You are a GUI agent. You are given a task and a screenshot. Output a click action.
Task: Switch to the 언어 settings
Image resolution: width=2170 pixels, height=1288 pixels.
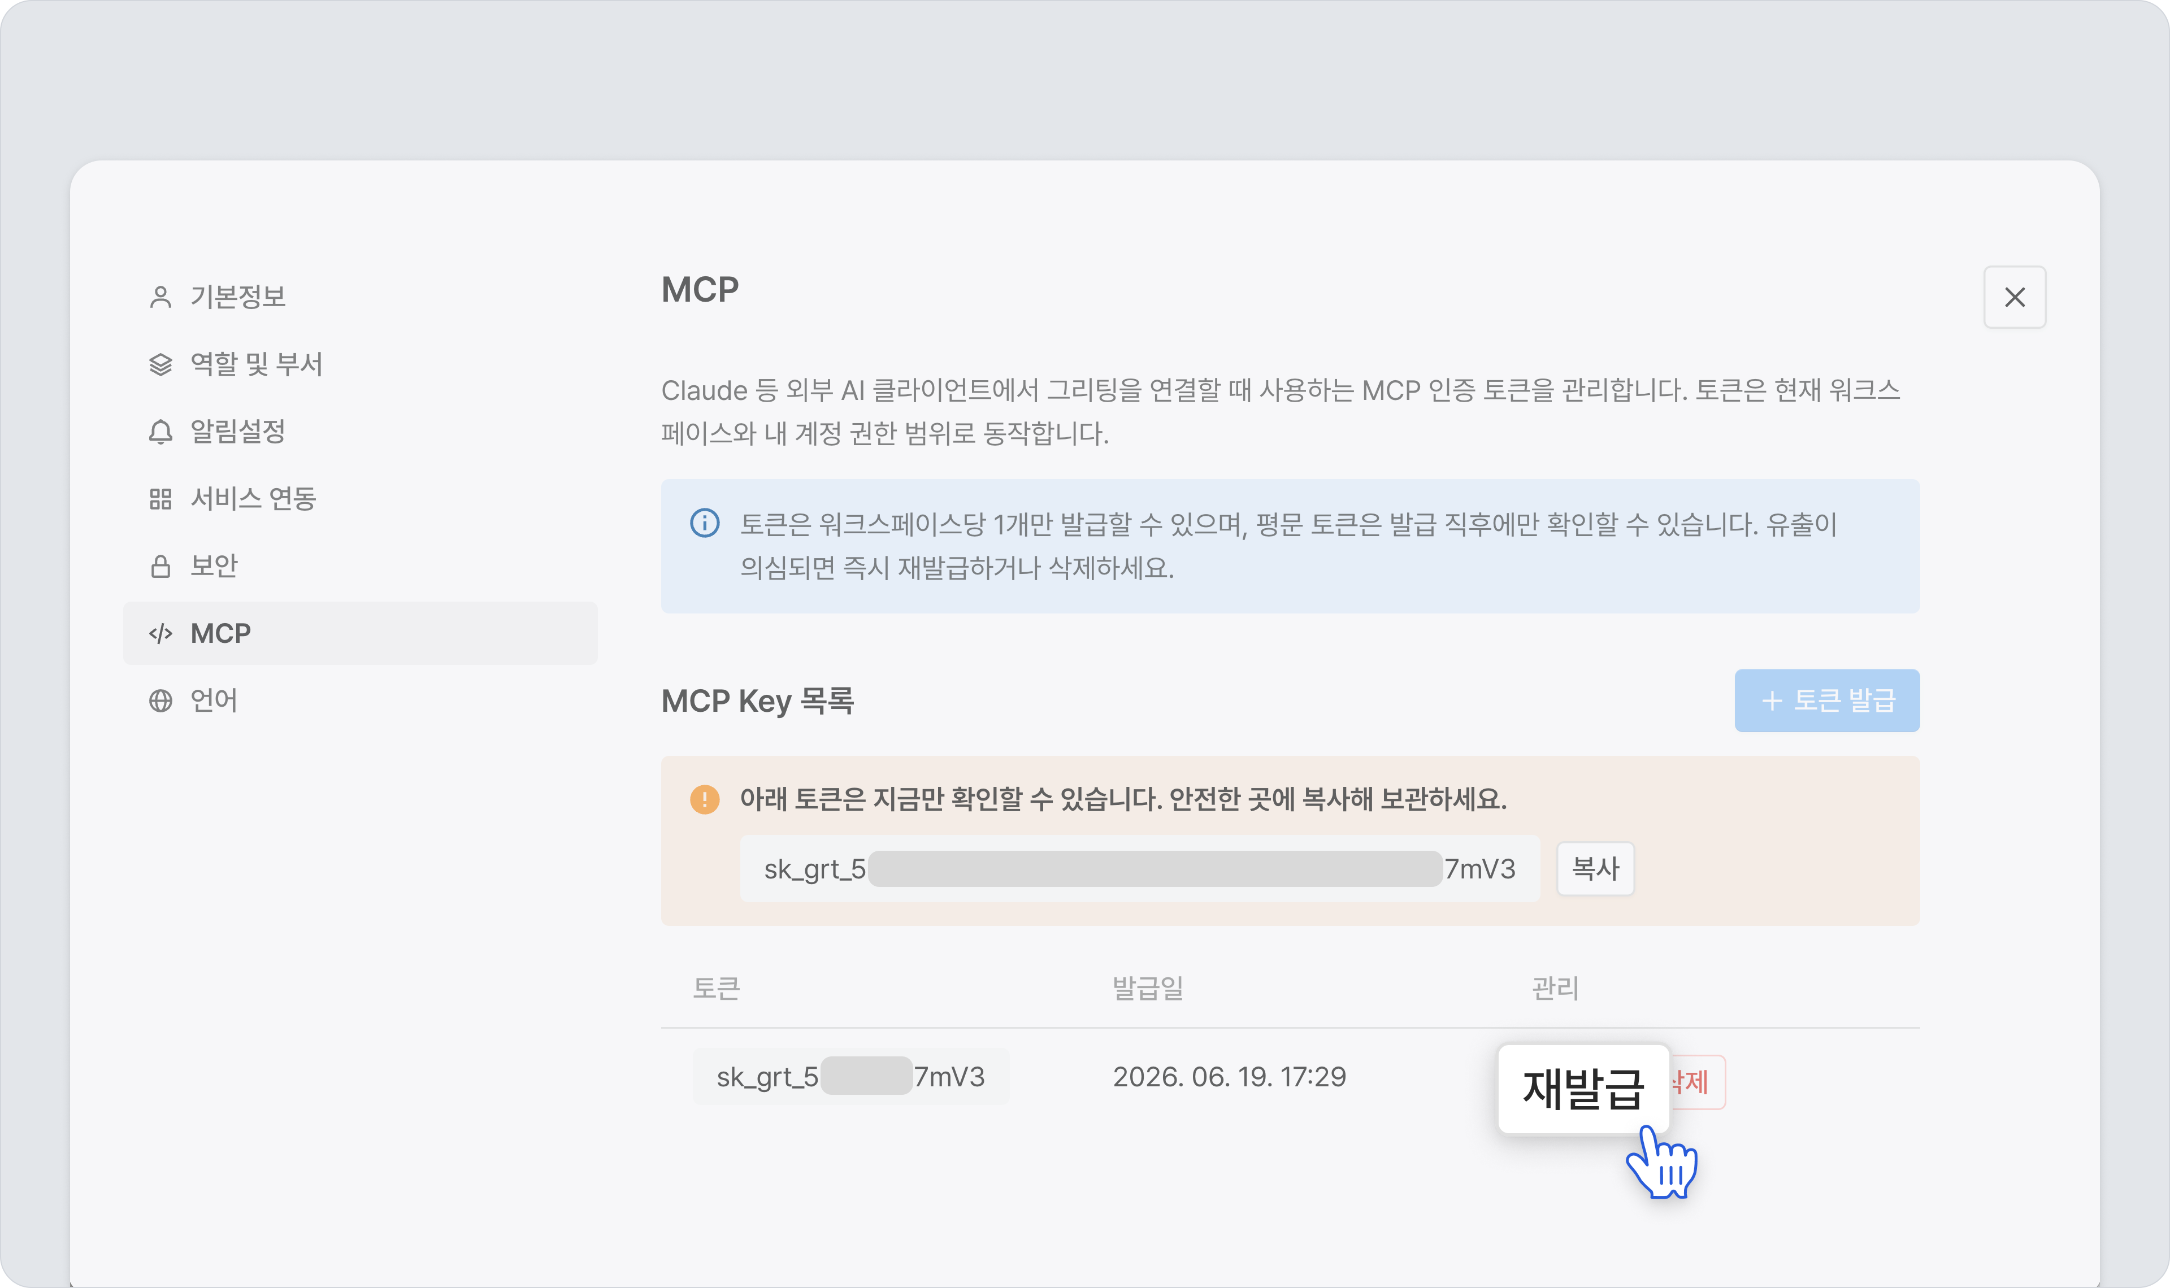(360, 700)
